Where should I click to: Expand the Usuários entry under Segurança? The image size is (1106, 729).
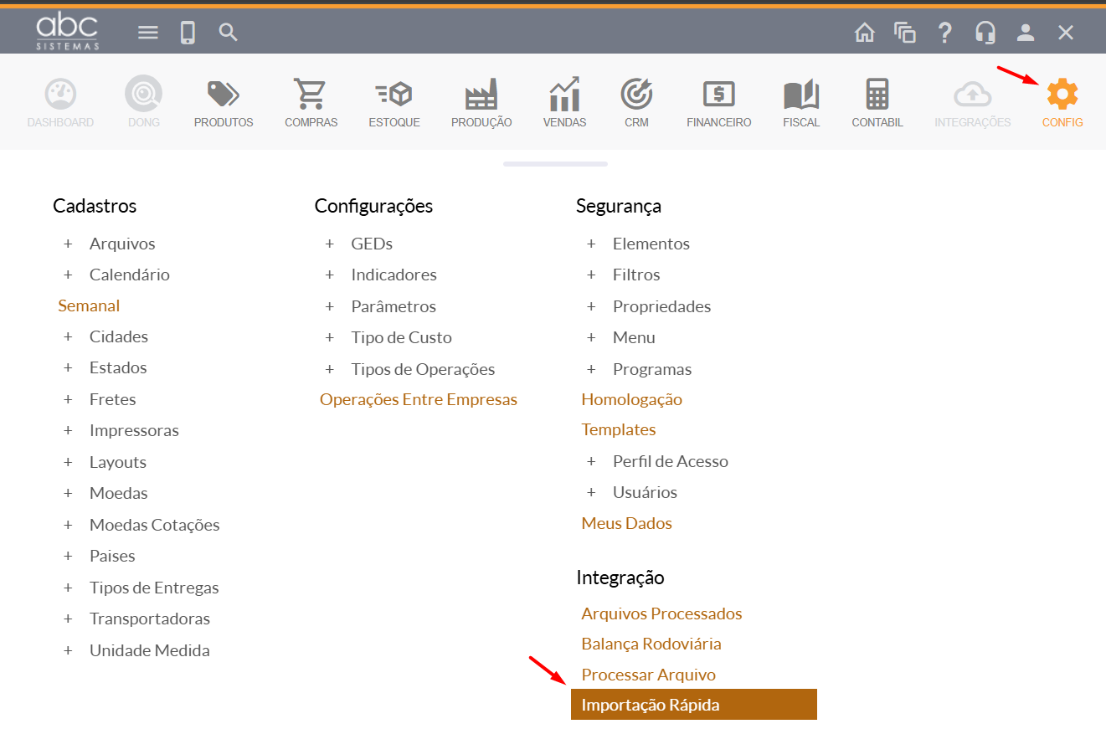[591, 492]
